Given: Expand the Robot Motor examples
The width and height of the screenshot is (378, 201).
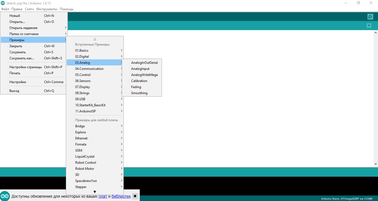Looking at the screenshot, I should pos(95,169).
